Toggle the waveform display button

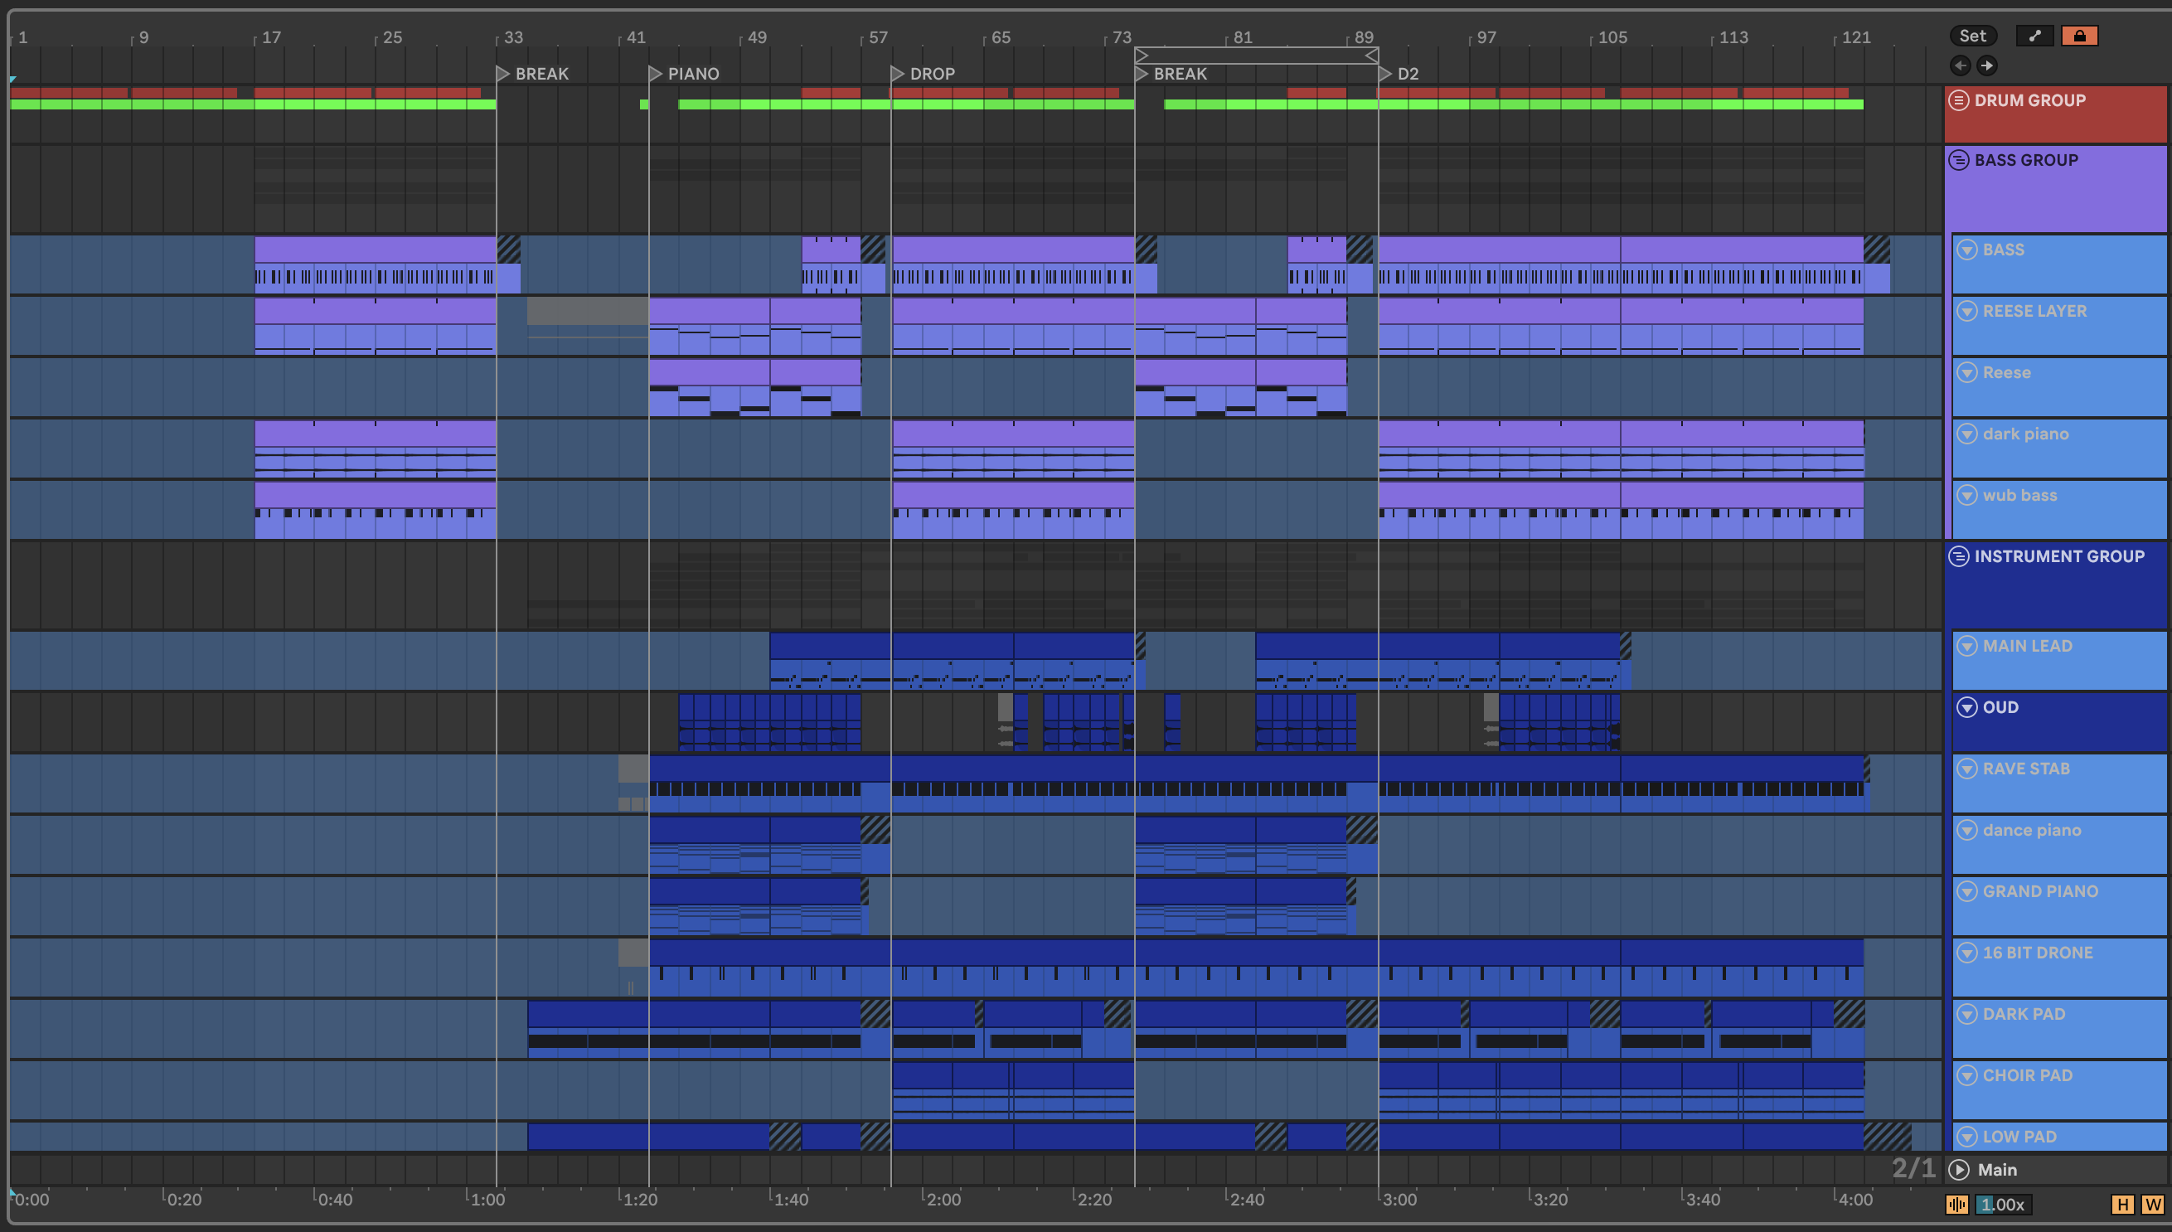point(1956,1204)
